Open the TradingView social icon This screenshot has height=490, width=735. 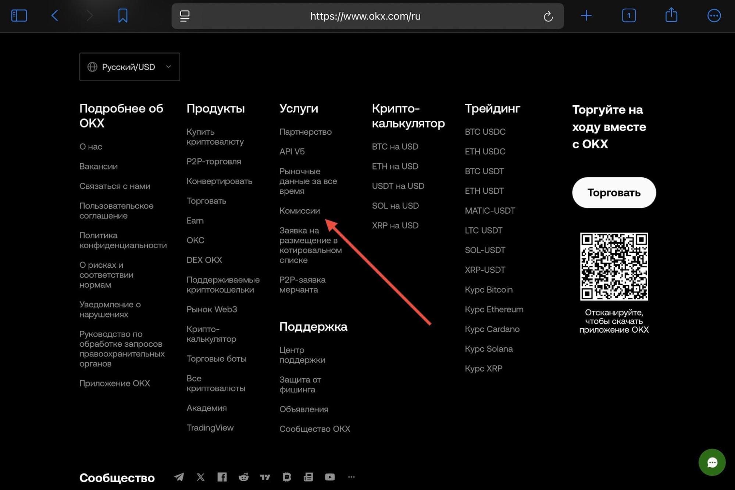tap(265, 477)
